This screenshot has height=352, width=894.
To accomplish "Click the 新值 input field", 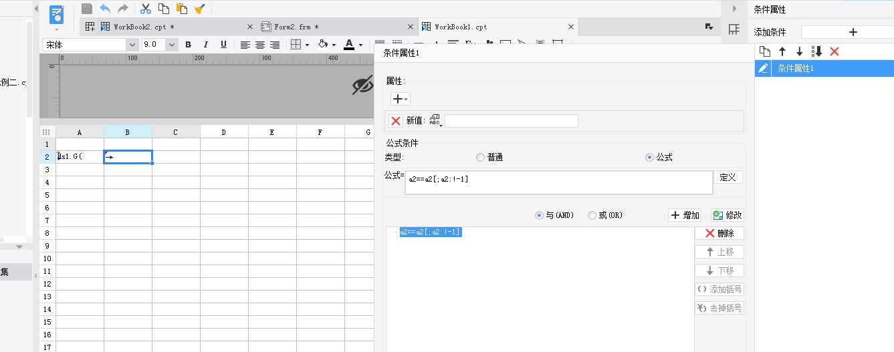I will tap(512, 121).
